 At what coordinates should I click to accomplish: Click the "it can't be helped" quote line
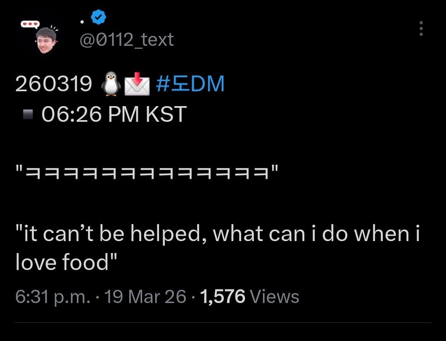coord(218,234)
